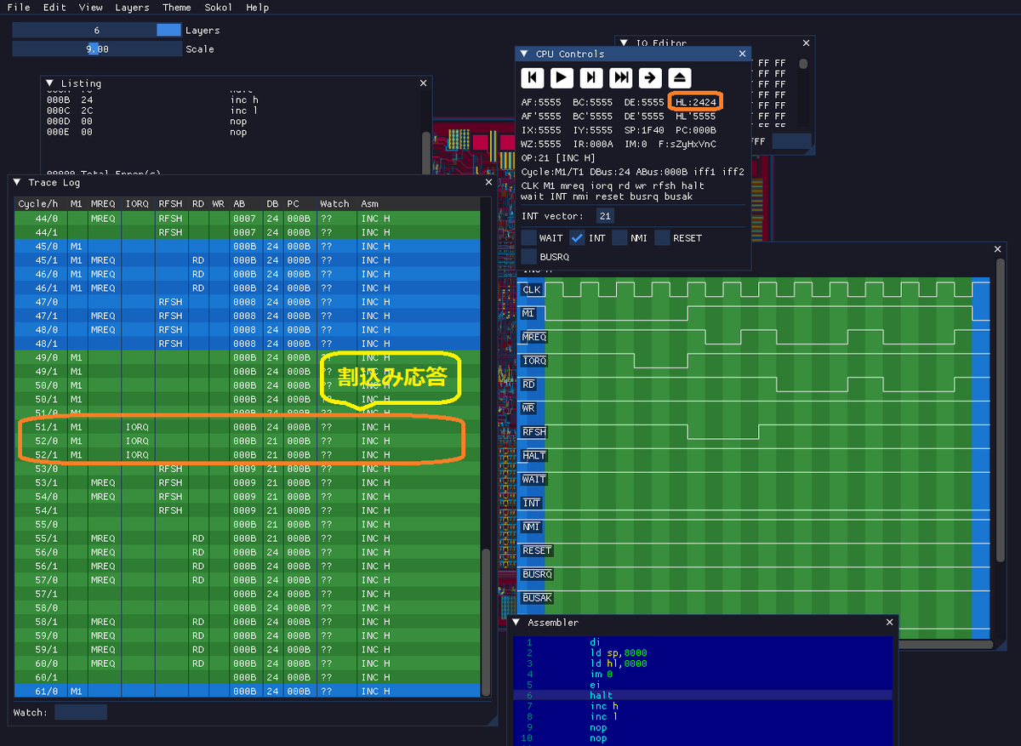
Task: Close the IO Editor window
Action: click(807, 43)
